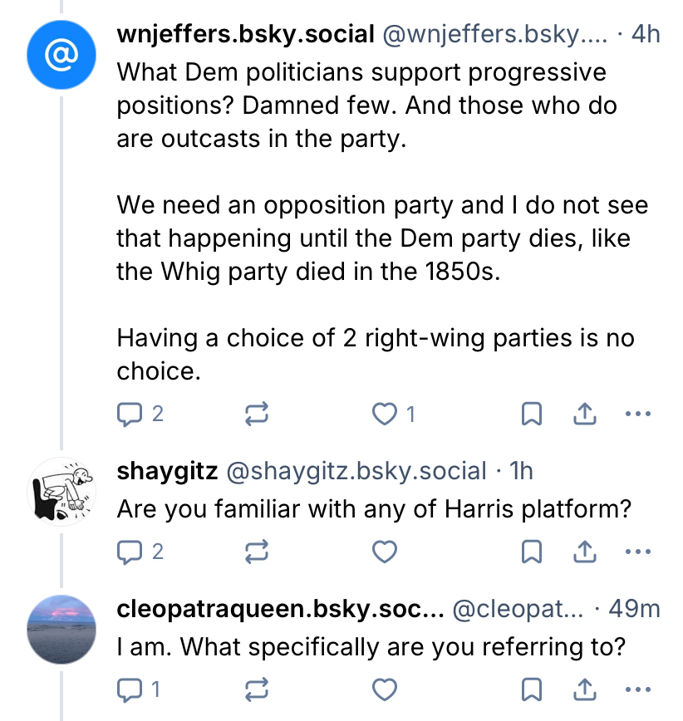Like shaygitz's post
The image size is (683, 721).
point(384,551)
